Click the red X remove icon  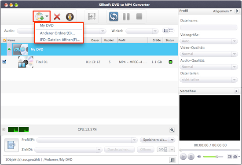point(57,17)
